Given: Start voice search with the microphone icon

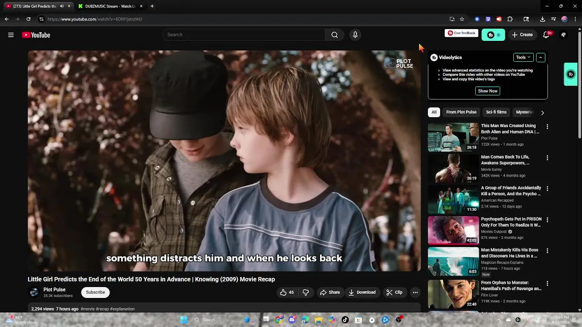Looking at the screenshot, I should [x=355, y=35].
